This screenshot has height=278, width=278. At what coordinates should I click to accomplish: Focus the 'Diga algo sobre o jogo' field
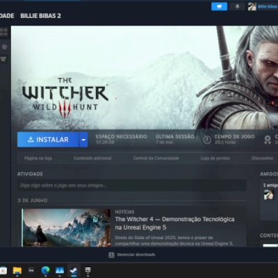tap(131, 186)
